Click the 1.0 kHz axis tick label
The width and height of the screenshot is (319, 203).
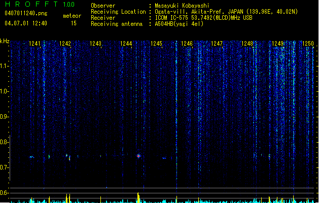coord(4,91)
